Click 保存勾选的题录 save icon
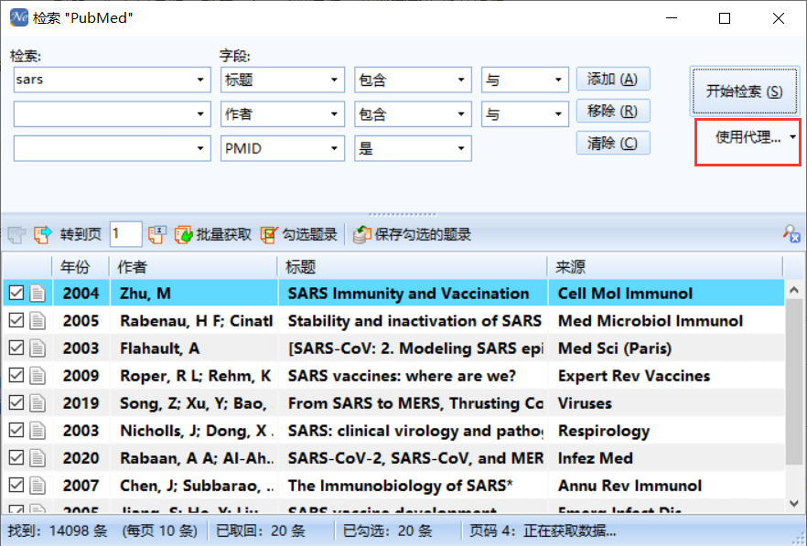The image size is (807, 546). point(361,235)
